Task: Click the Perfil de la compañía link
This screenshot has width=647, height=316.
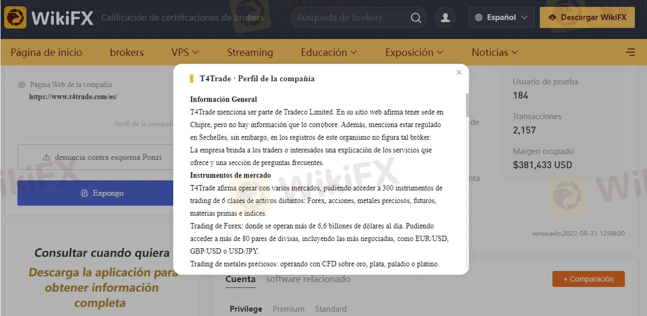Action: tap(144, 124)
